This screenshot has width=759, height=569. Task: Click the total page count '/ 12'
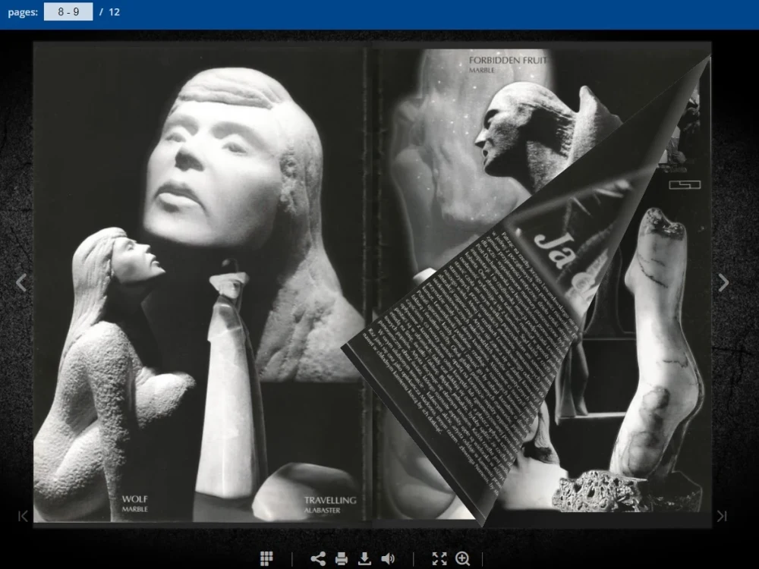[x=109, y=12]
